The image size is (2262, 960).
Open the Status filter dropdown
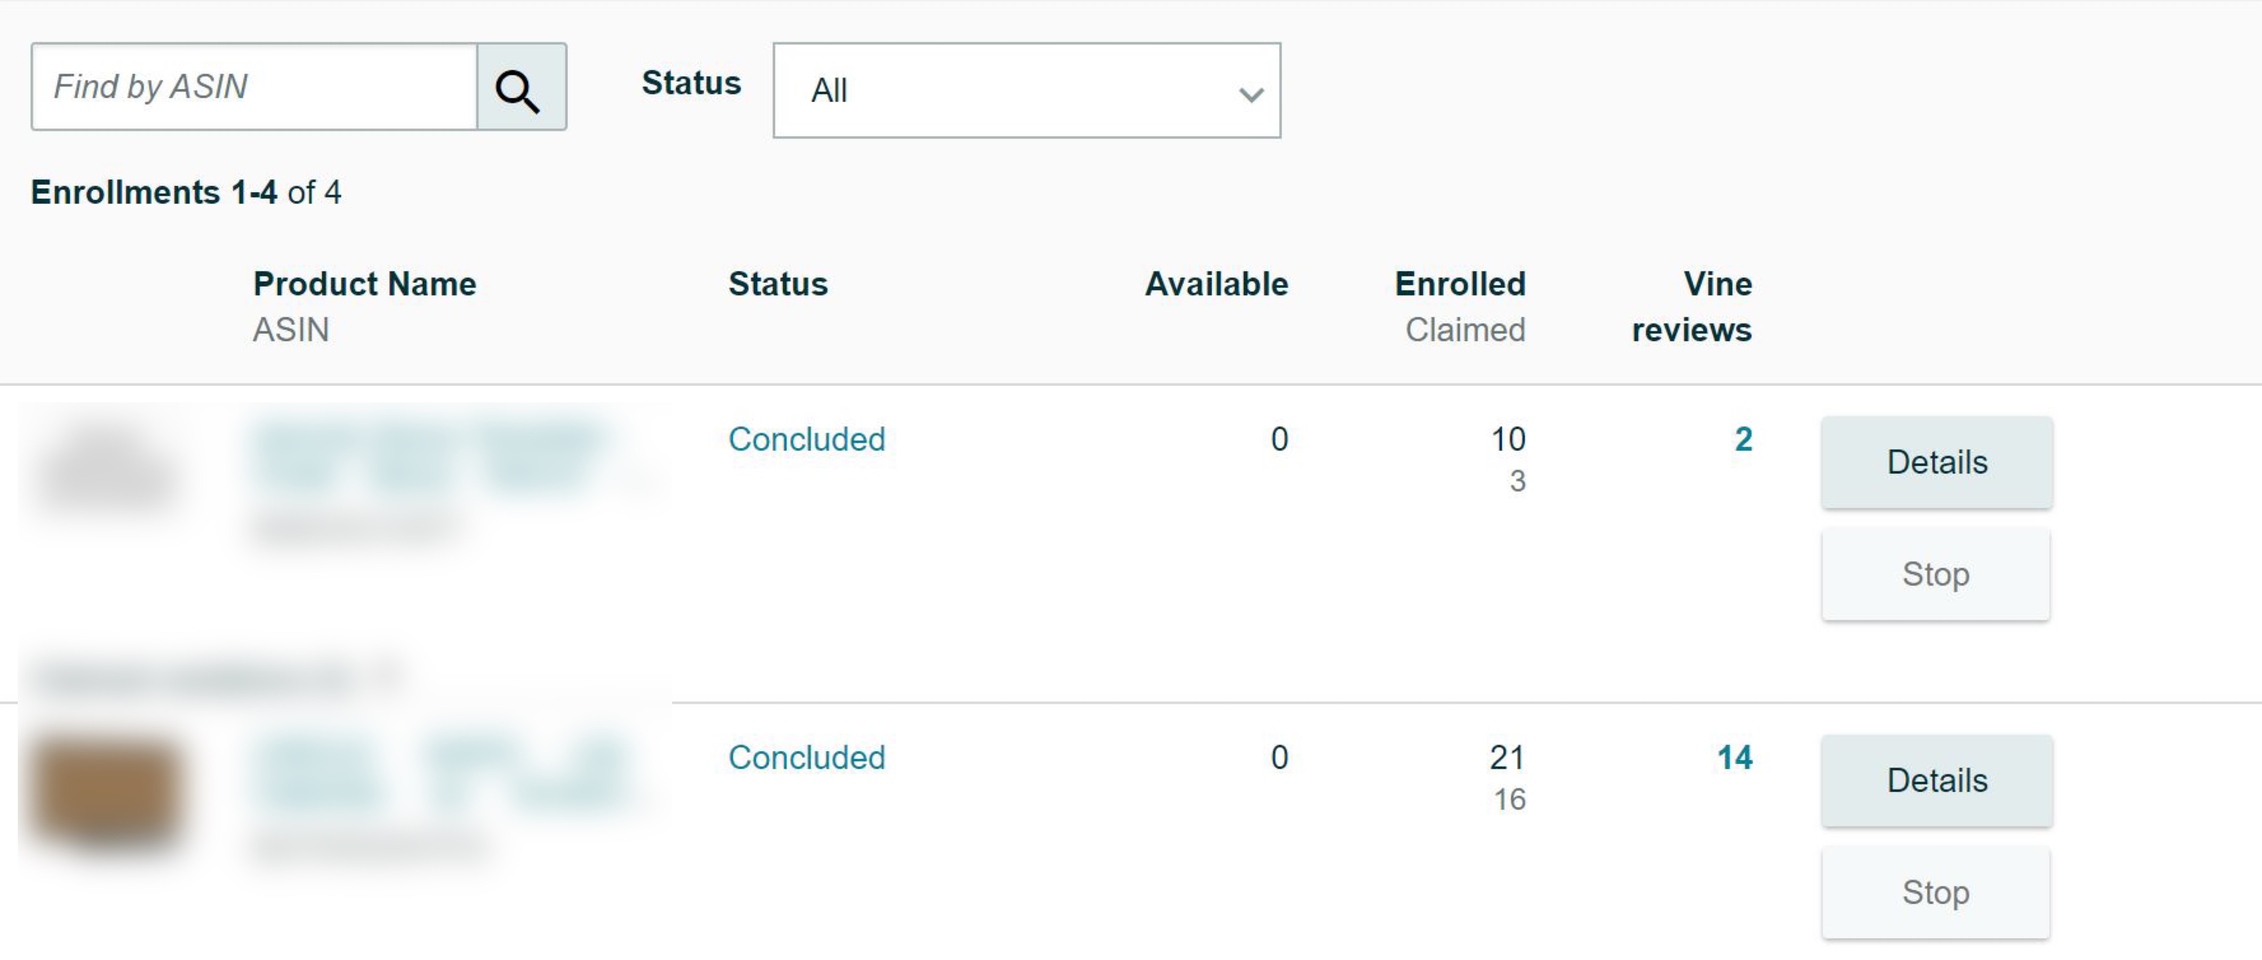[1026, 90]
